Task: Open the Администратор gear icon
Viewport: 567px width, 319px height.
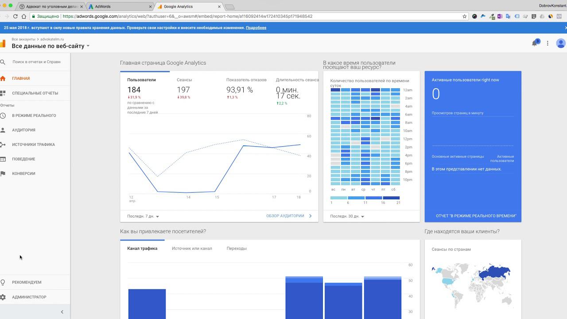Action: (3, 297)
